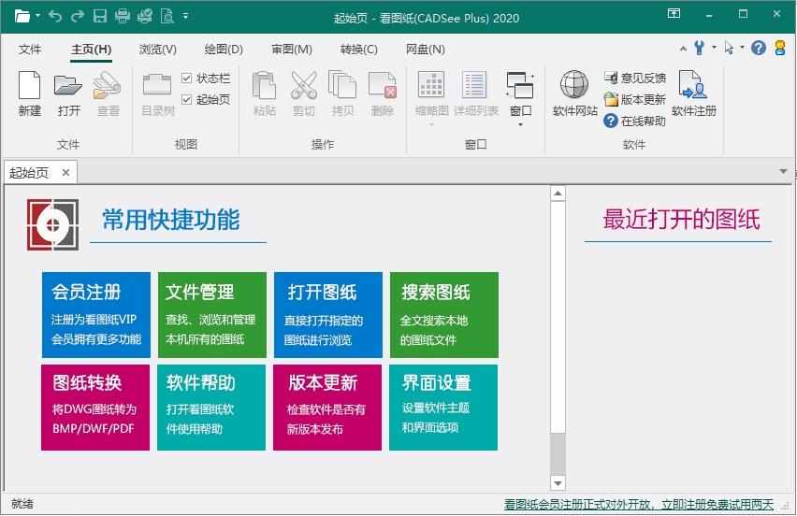Viewport: 797px width, 516px height.
Task: Check for updates via 版本更新 ribbon icon
Action: [611, 99]
